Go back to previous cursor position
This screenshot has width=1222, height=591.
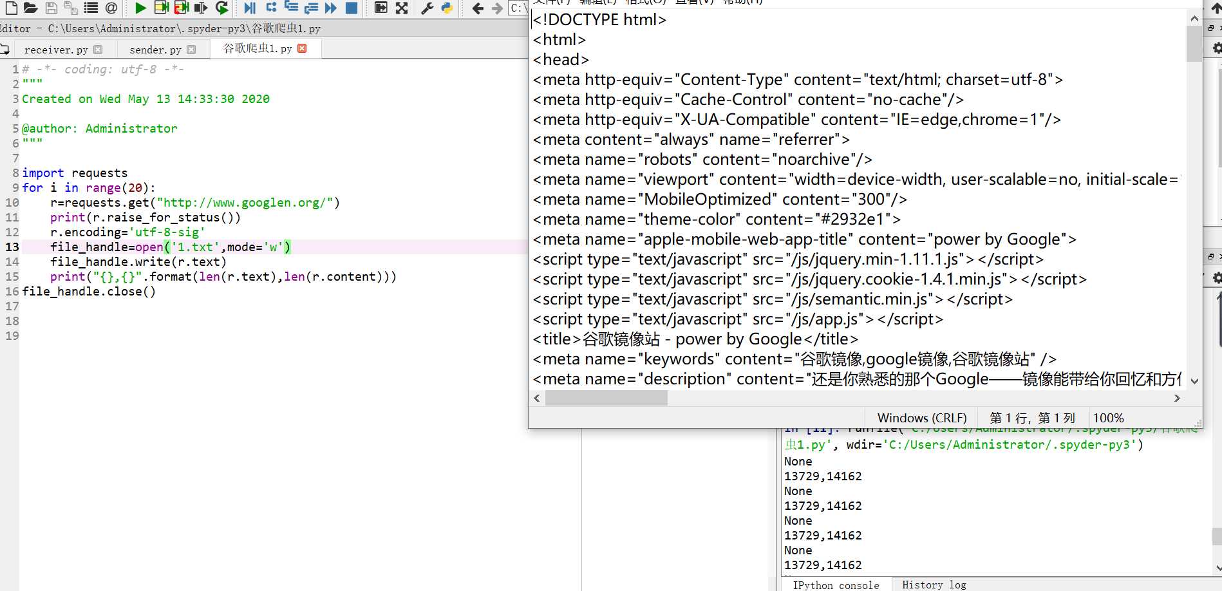click(x=477, y=8)
